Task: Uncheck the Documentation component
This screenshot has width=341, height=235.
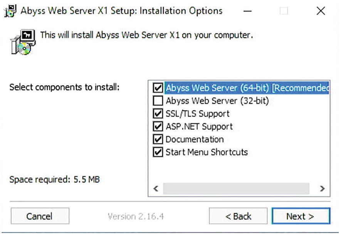Action: 158,139
